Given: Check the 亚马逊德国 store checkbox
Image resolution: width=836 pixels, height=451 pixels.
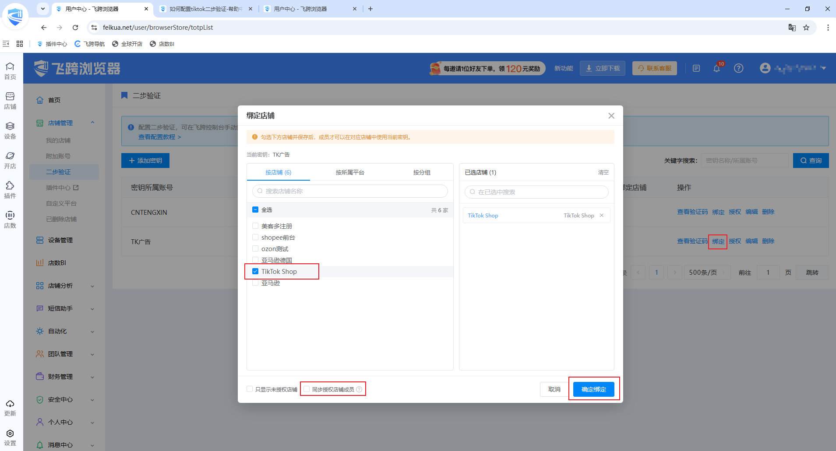Looking at the screenshot, I should click(255, 260).
